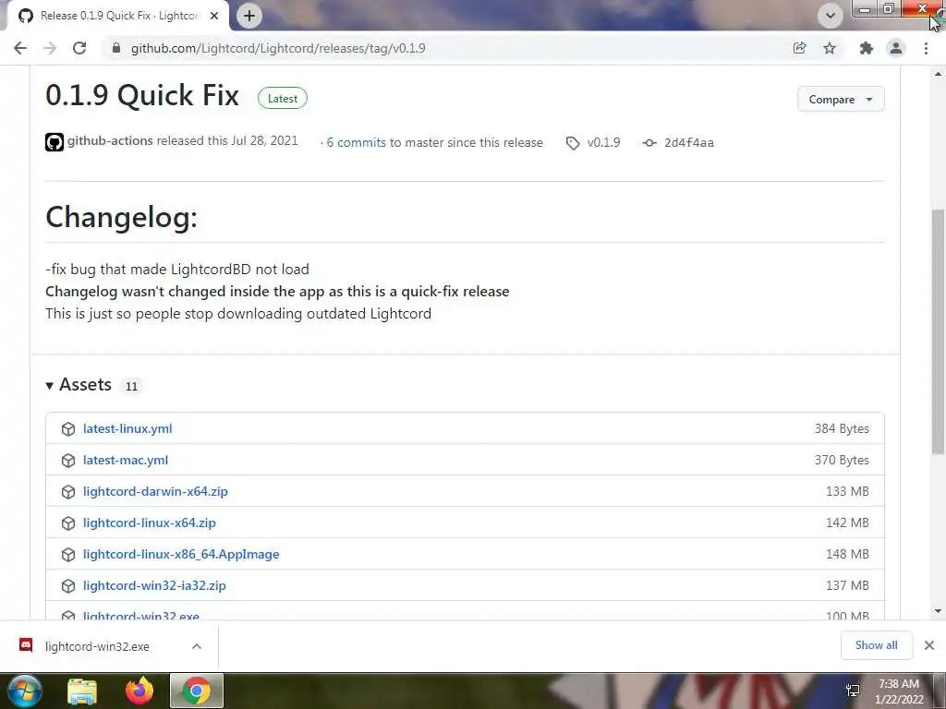Close the downloads bar
Image resolution: width=946 pixels, height=709 pixels.
pos(929,645)
